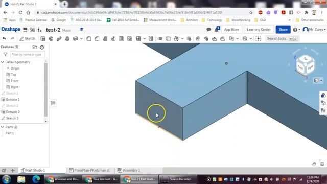Viewport: 327px width, 184px height.
Task: Click the Filter by name or type field
Action: point(27,55)
